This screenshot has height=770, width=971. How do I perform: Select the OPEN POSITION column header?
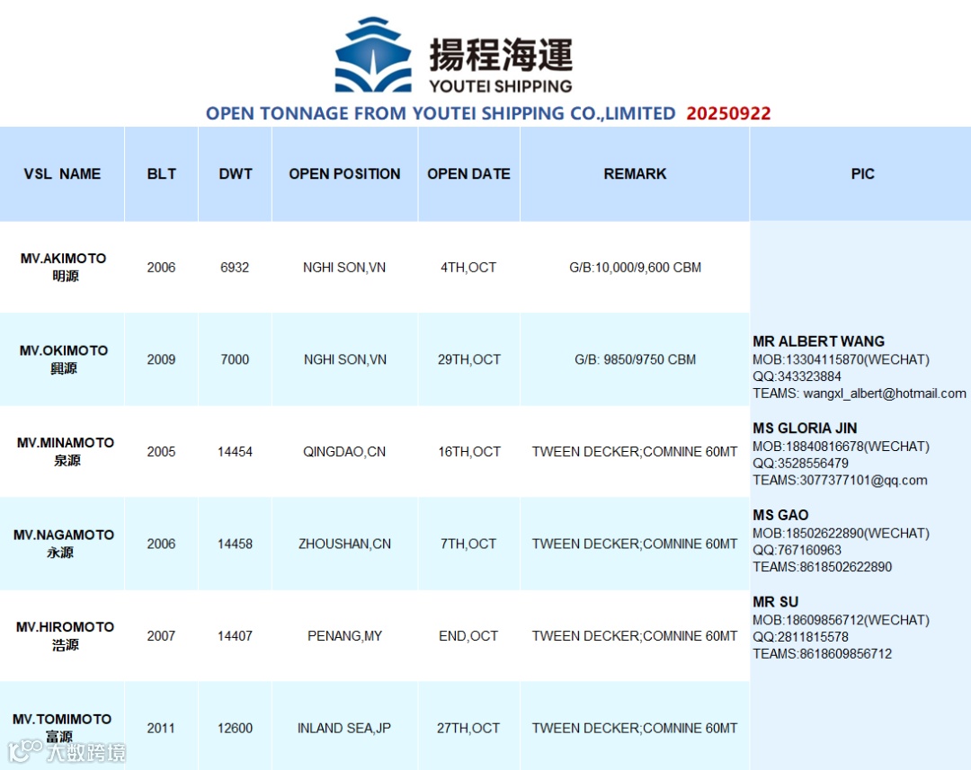pos(345,174)
